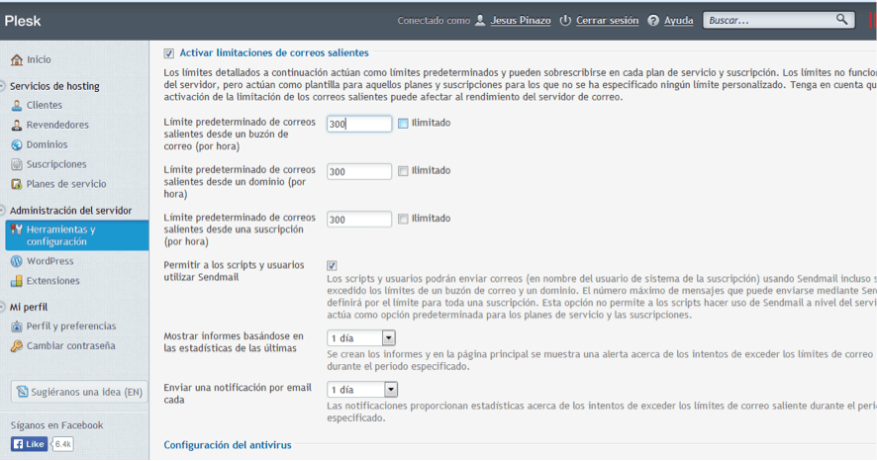The image size is (877, 461).
Task: Open Extensiones in the sidebar
Action: (x=53, y=281)
